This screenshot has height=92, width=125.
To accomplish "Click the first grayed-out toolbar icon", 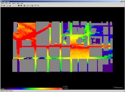I will [x=13, y=6].
